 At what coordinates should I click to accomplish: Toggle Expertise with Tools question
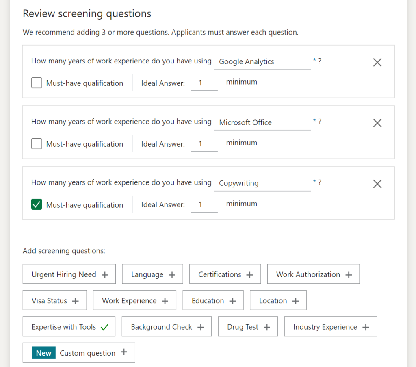point(69,326)
